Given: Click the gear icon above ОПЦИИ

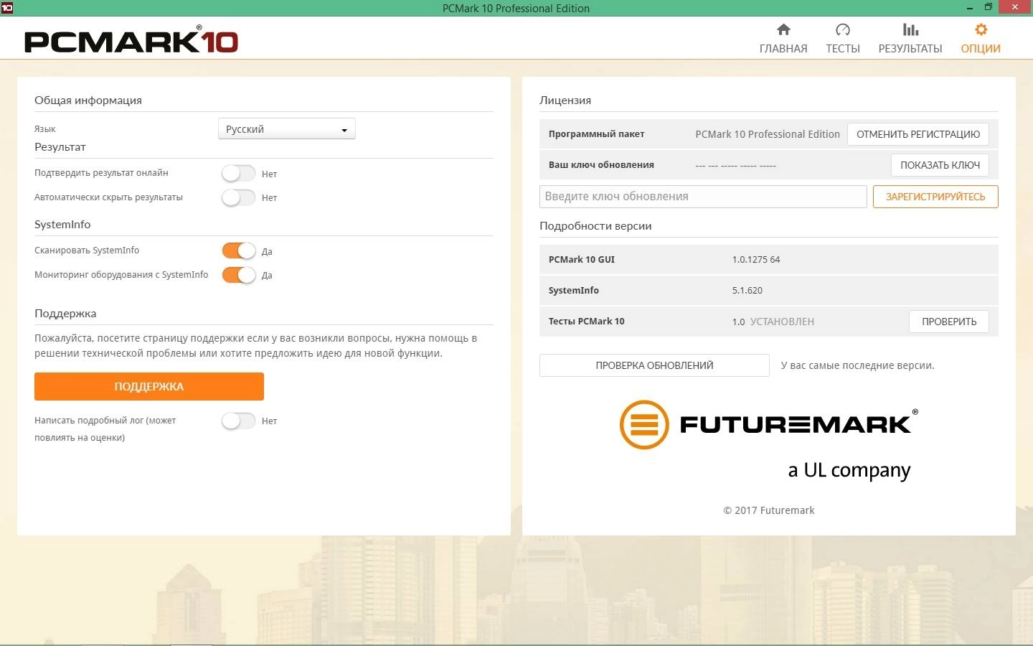Looking at the screenshot, I should (981, 29).
